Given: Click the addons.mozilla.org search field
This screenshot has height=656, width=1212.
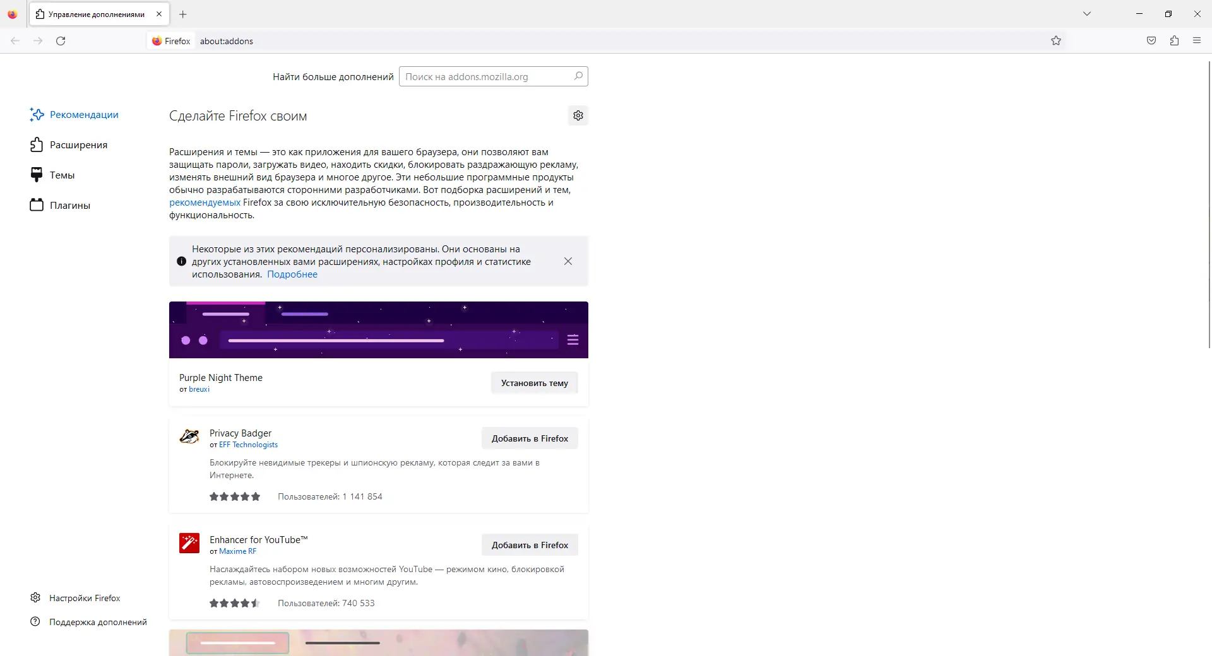Looking at the screenshot, I should 494,76.
